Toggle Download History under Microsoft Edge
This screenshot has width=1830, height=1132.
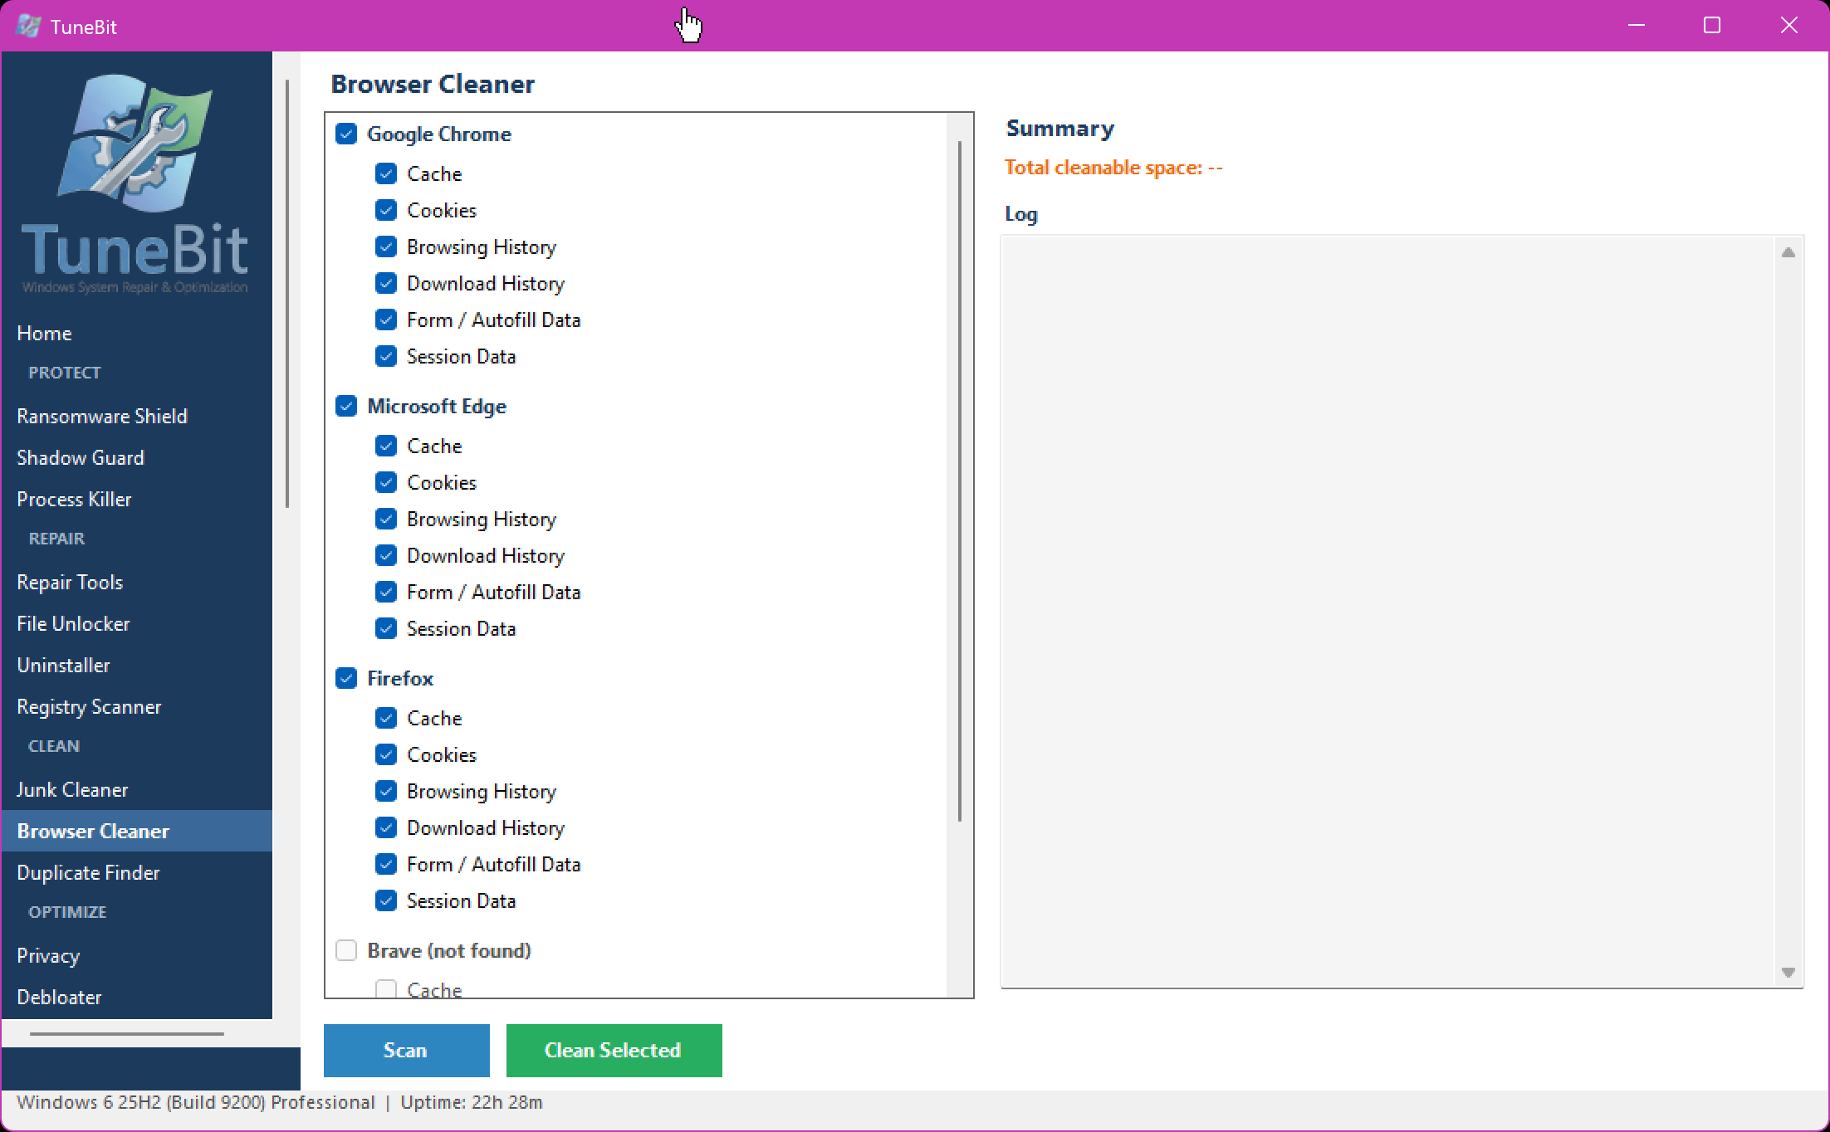tap(386, 555)
